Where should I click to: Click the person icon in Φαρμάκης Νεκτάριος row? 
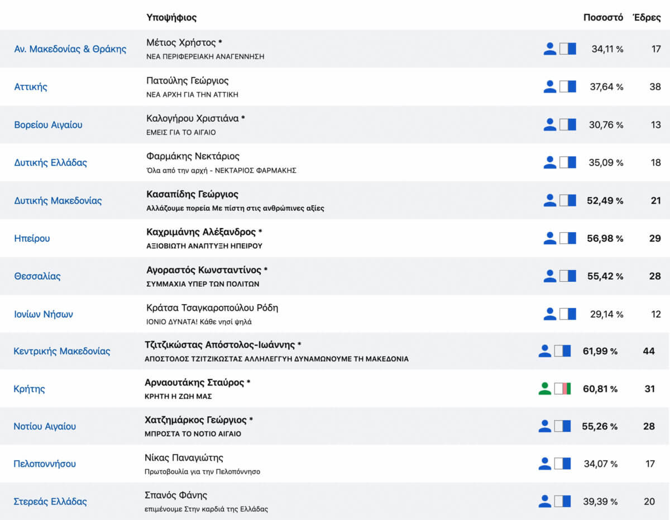click(x=550, y=162)
